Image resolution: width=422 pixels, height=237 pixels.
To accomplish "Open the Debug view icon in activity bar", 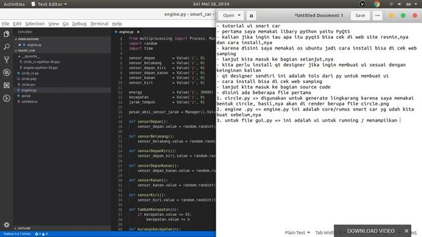I will [7, 72].
